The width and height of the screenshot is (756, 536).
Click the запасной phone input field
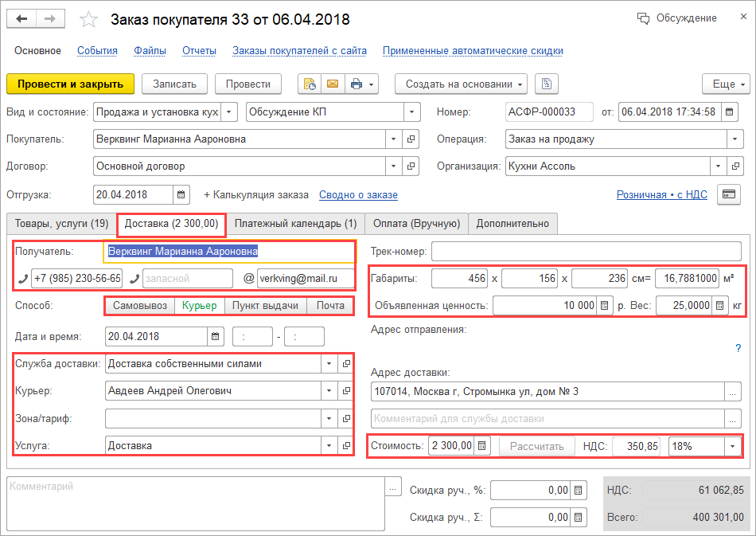coord(188,279)
